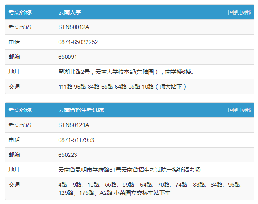Click phone number 0871-65032252
This screenshot has width=258, height=204.
click(78, 42)
